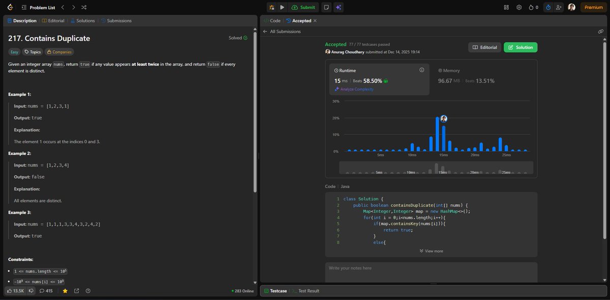Open the settings gear icon
This screenshot has width=610, height=300.
tap(519, 7)
